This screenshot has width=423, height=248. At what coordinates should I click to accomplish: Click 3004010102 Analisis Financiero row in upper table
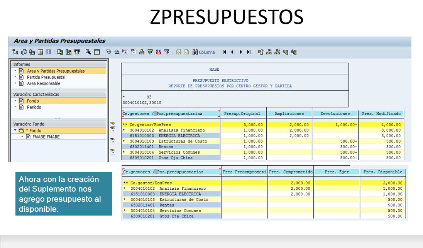[171, 130]
